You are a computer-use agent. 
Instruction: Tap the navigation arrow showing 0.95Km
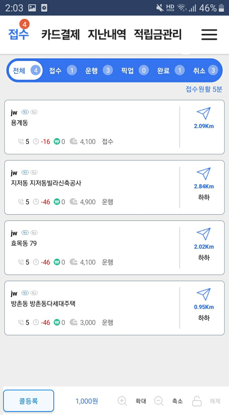click(x=204, y=294)
